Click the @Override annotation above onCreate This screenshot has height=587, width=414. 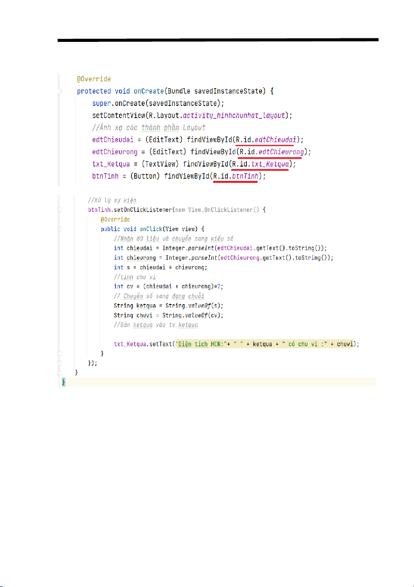coord(94,79)
